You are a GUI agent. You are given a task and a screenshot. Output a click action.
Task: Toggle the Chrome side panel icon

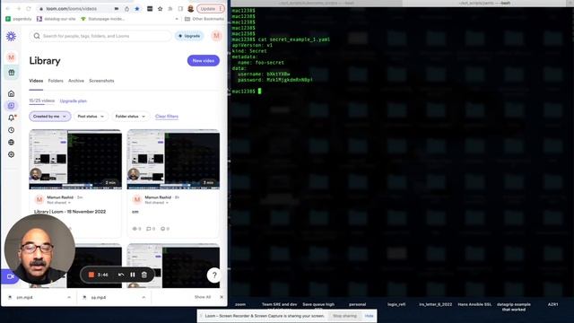point(180,8)
